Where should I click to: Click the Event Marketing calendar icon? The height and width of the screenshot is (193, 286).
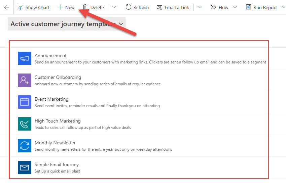click(x=25, y=102)
